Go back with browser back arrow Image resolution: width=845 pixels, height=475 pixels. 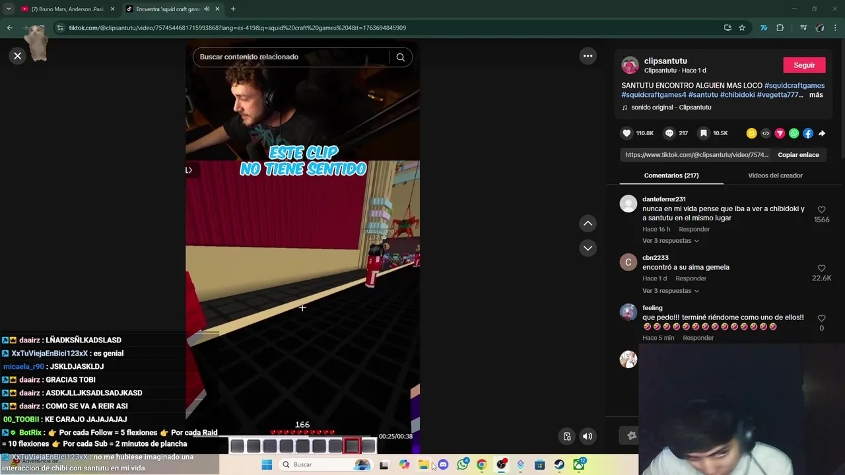pyautogui.click(x=9, y=28)
